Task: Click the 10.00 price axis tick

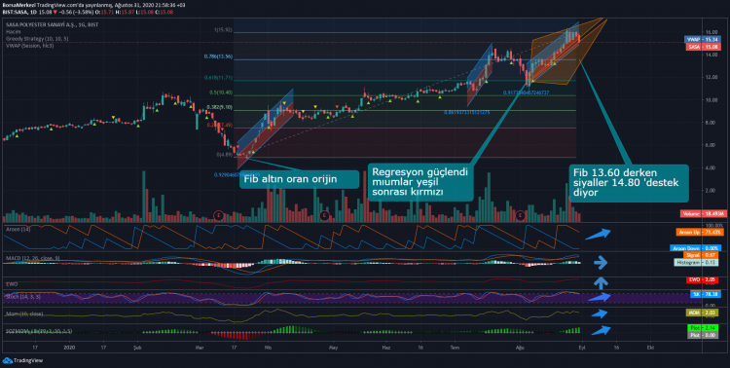Action: (712, 100)
